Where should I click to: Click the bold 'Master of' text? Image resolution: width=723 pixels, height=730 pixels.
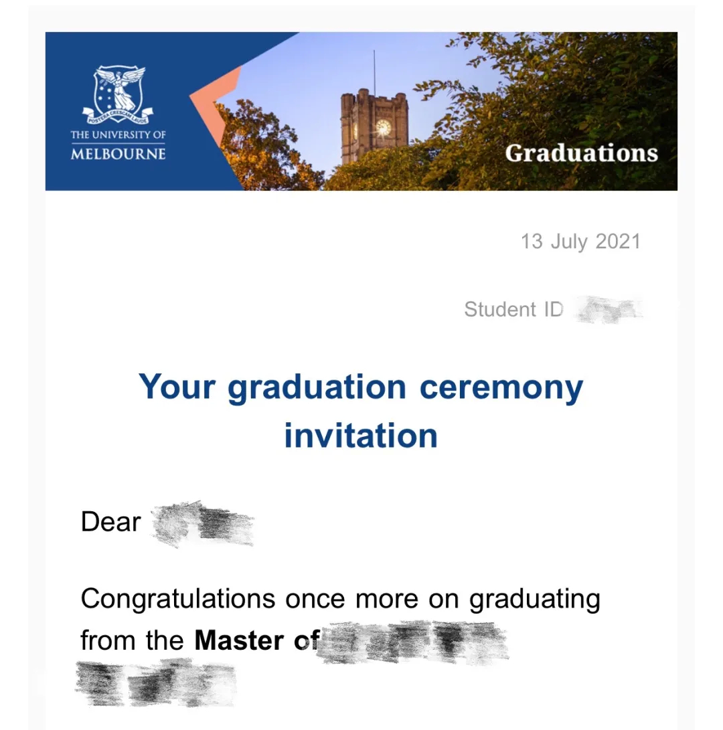256,640
